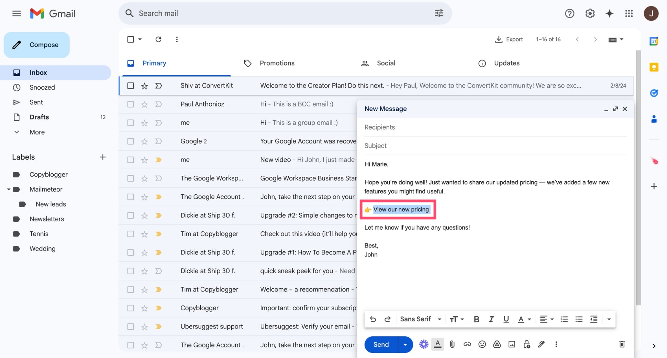Open text color dropdown

(x=524, y=319)
